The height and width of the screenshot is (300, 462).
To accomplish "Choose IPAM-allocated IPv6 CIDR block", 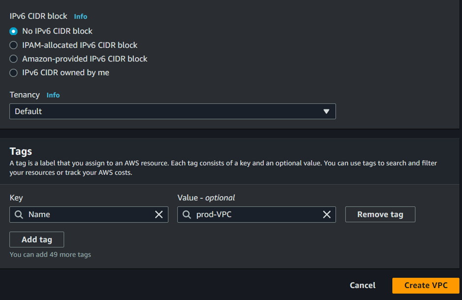I will pos(14,45).
